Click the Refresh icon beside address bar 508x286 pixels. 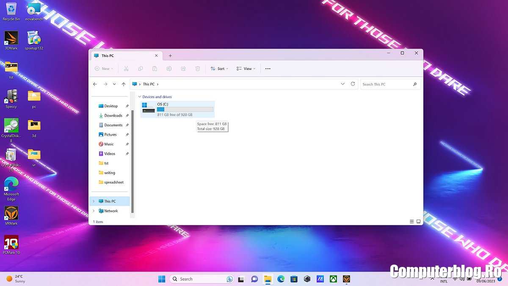(353, 84)
